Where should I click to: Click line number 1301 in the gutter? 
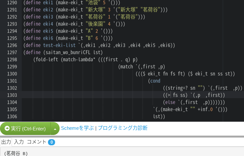pos(12,81)
